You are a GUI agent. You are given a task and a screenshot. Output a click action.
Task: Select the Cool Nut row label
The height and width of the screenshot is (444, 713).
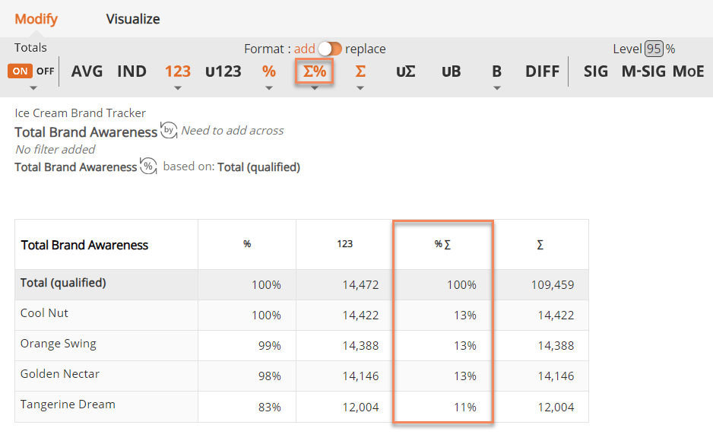tap(44, 313)
